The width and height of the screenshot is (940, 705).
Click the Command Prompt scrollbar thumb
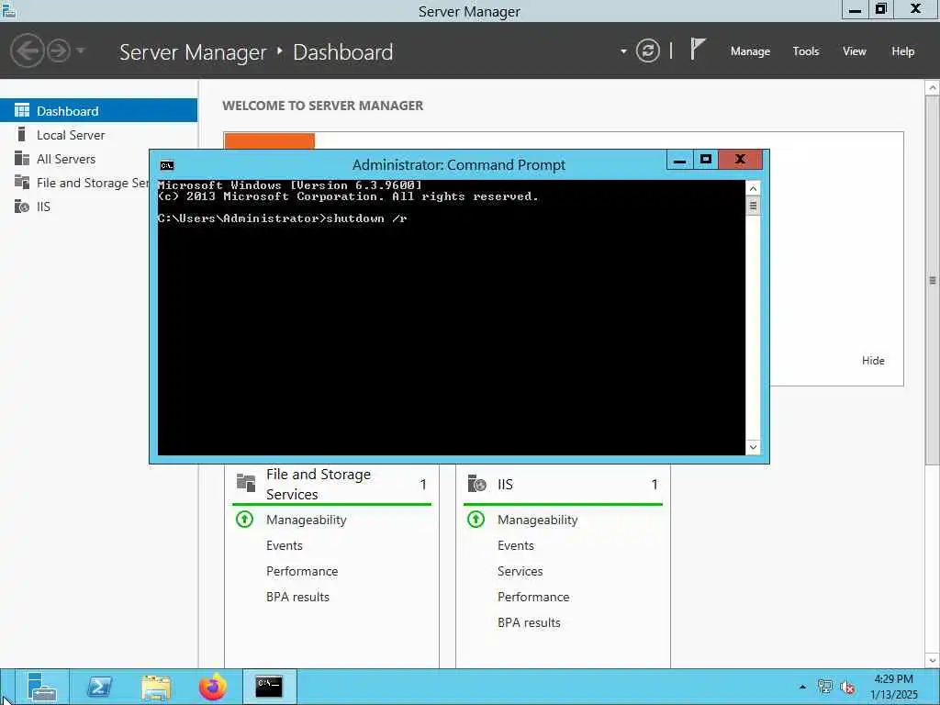753,206
